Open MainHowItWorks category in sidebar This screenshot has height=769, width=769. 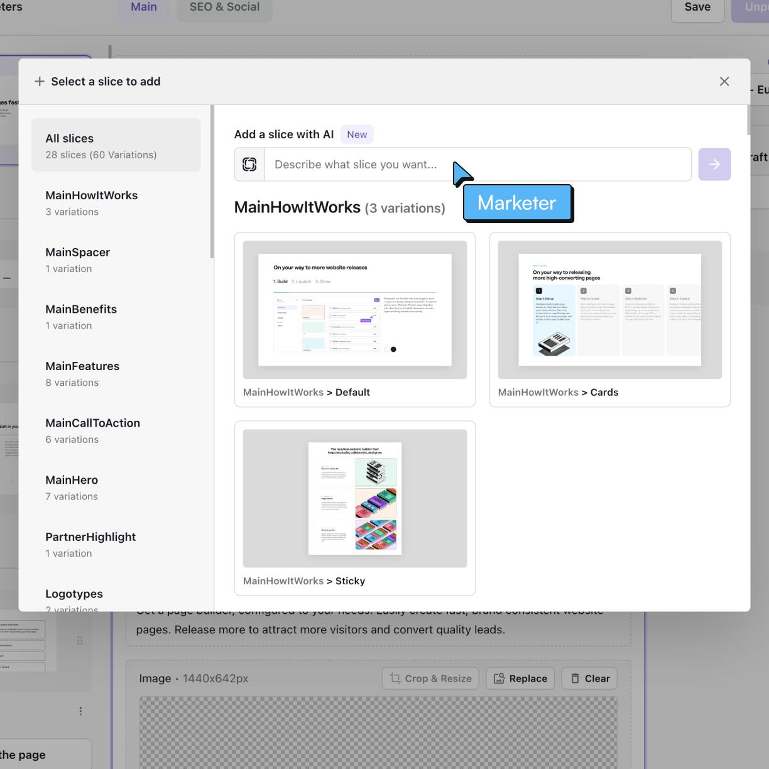(x=116, y=202)
